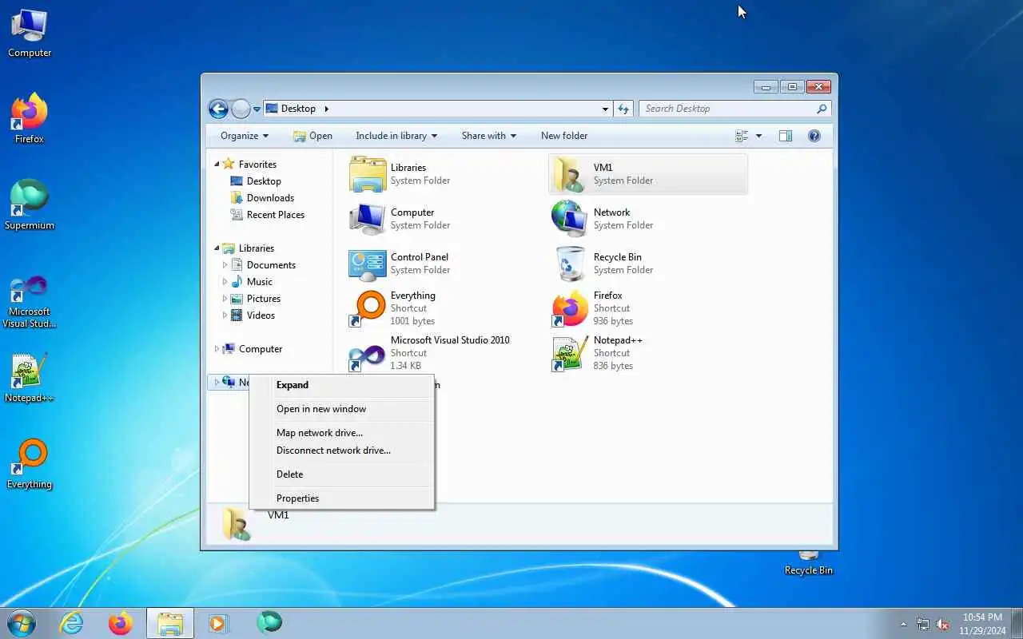Select the Recycle Bin in the Explorer file list

571,264
